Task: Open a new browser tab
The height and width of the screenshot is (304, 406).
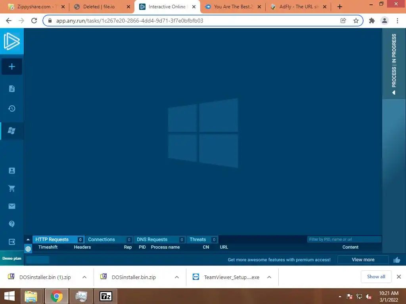Action: (x=340, y=7)
